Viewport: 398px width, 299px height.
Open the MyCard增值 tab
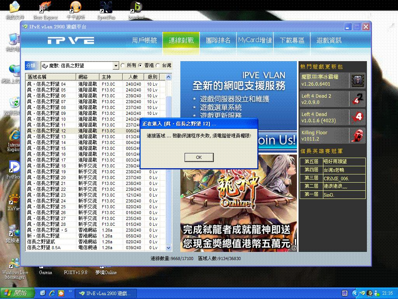pos(255,40)
